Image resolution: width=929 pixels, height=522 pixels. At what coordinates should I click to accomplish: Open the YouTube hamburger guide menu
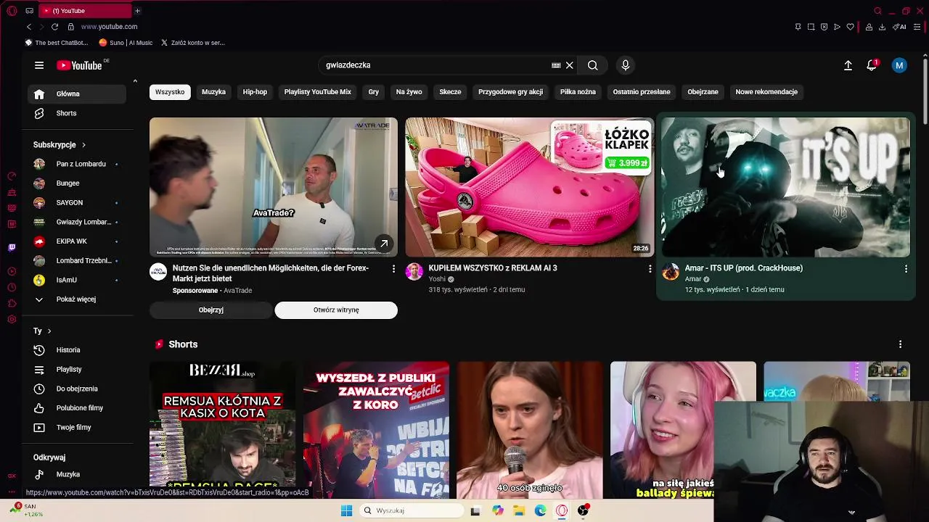tap(39, 65)
